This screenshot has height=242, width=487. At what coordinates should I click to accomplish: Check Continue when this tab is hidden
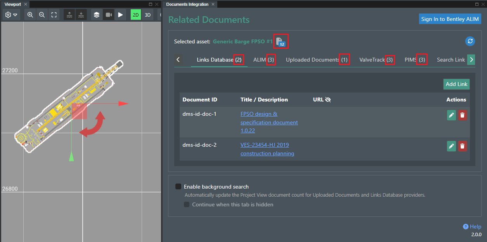tap(187, 204)
